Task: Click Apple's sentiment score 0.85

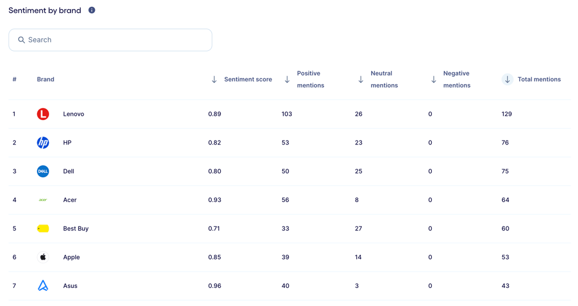Action: click(x=214, y=257)
